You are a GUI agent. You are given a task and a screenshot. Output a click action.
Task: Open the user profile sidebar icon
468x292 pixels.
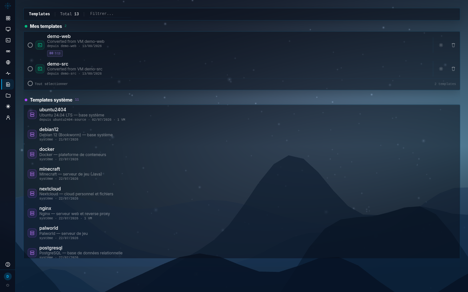[8, 117]
